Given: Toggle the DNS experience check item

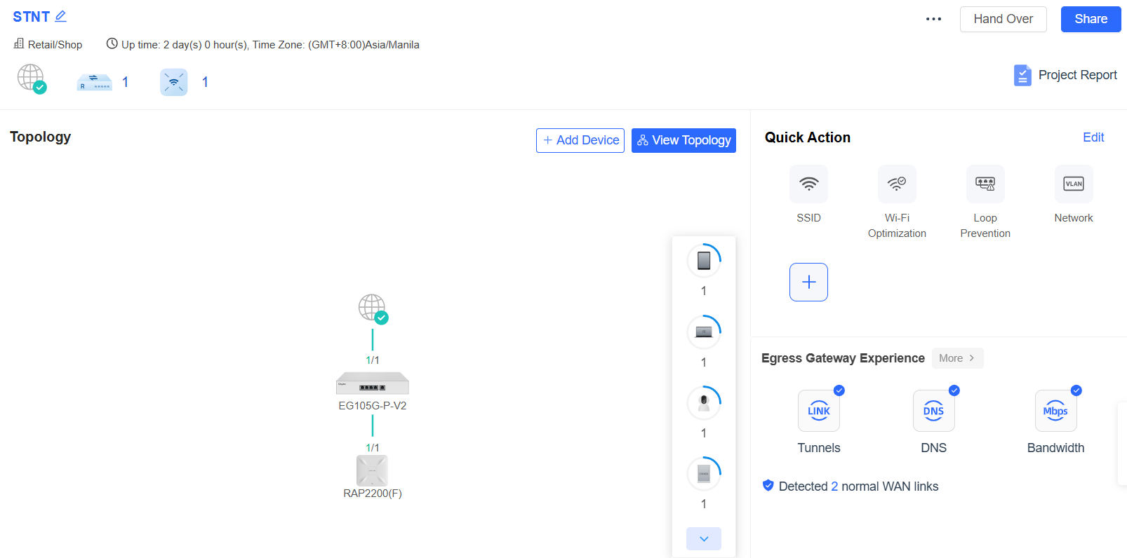Looking at the screenshot, I should (x=933, y=411).
